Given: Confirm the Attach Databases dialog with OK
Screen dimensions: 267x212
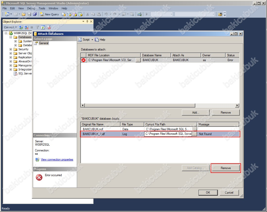Looking at the screenshot, I should coord(208,192).
